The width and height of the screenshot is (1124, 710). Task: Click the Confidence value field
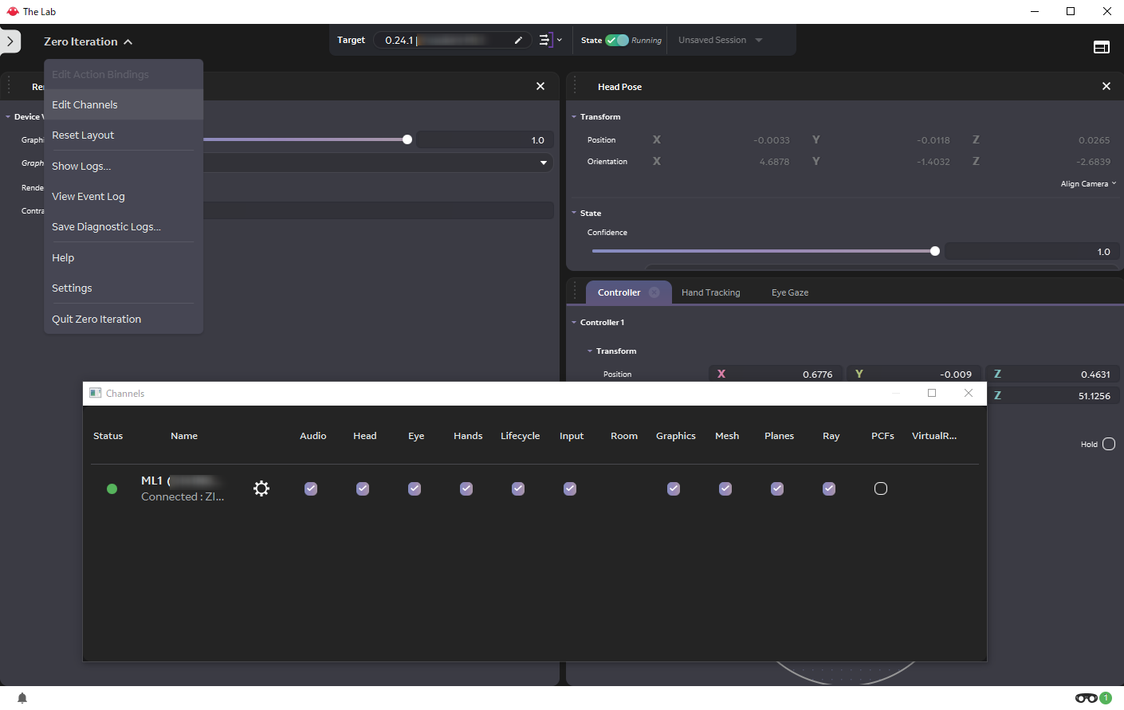click(1032, 251)
